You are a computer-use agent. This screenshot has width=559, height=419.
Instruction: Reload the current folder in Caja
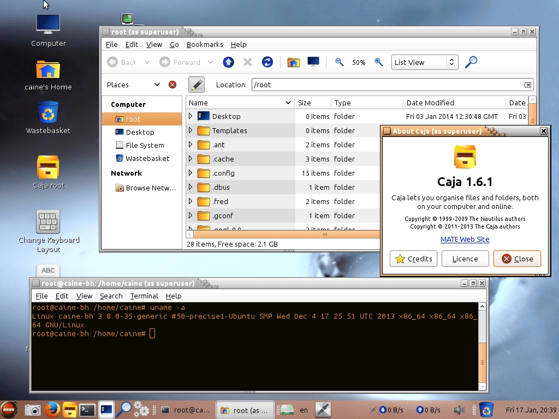[267, 62]
